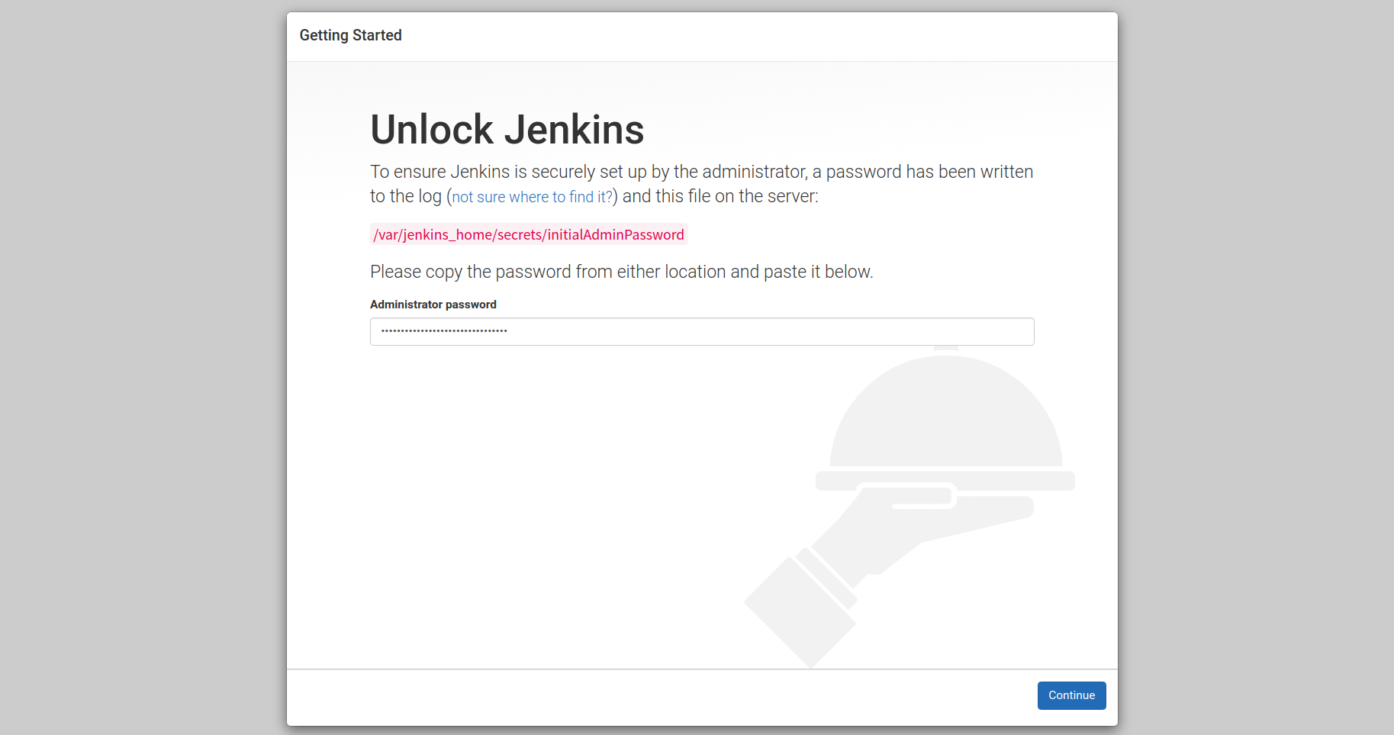Screen dimensions: 1394x735
Task: Click the empty footer area beside Continue
Action: coord(656,697)
